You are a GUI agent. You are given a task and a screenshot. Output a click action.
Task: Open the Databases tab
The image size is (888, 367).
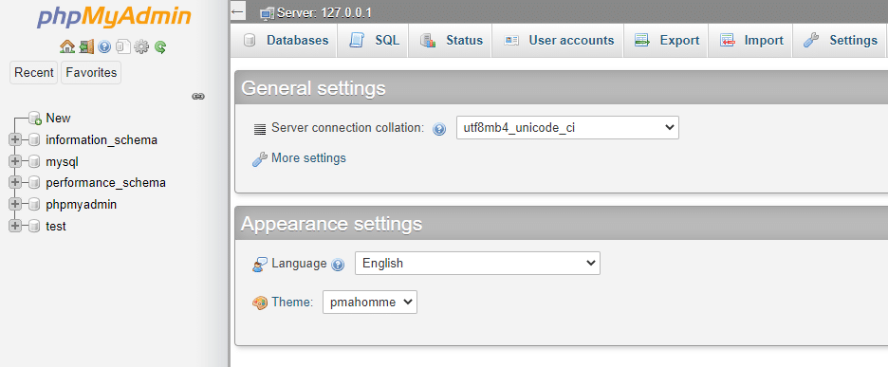(284, 40)
